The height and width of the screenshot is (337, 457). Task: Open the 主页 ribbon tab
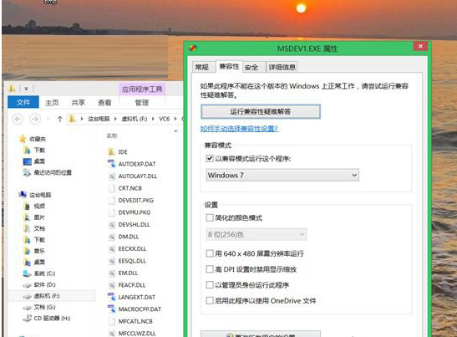(x=52, y=102)
